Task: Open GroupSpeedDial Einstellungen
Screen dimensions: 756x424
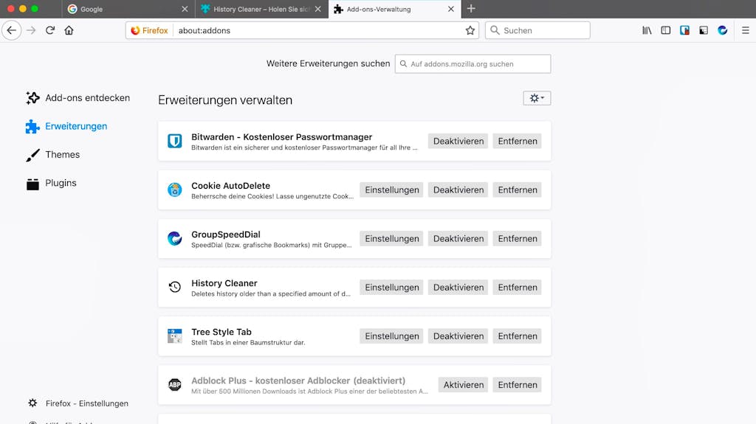Action: [391, 238]
